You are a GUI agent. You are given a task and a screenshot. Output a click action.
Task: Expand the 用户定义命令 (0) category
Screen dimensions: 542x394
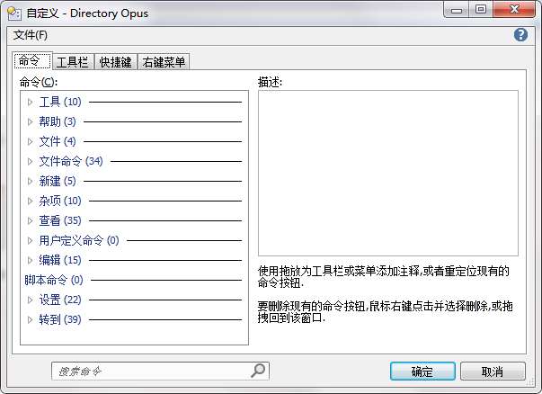click(30, 240)
